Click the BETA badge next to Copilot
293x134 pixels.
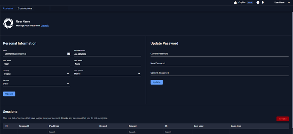250,3
